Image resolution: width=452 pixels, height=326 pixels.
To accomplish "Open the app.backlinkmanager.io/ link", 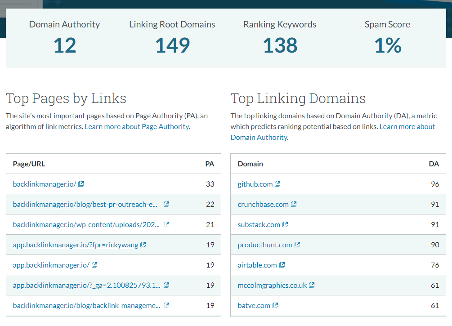I will [51, 265].
